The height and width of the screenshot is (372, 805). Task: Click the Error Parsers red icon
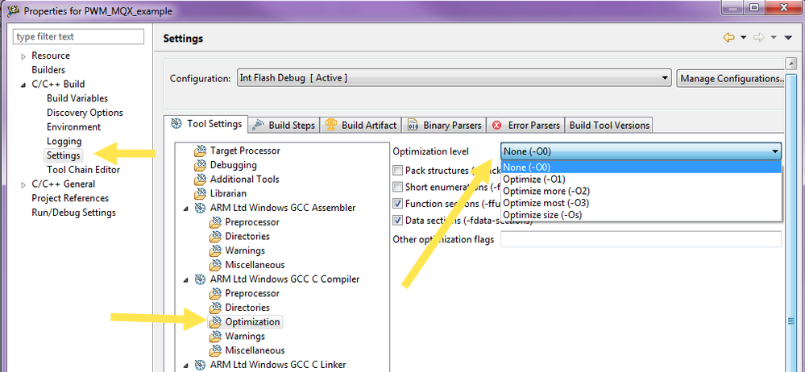[496, 125]
